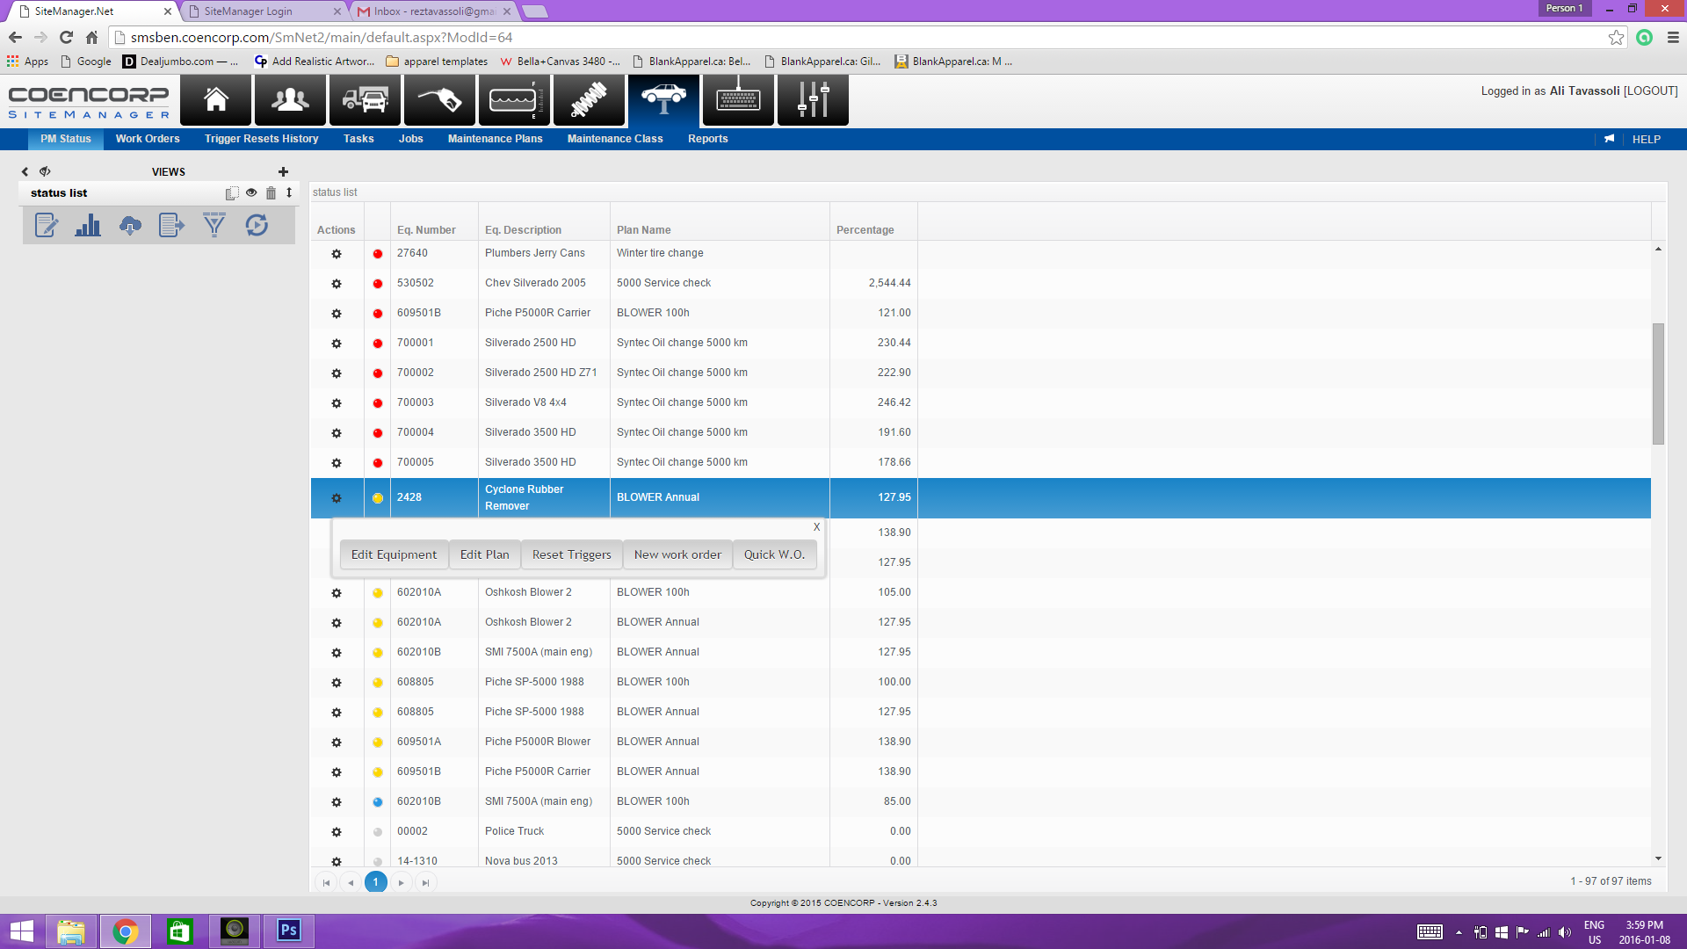Close the actions popup with X
The image size is (1687, 949).
click(816, 527)
